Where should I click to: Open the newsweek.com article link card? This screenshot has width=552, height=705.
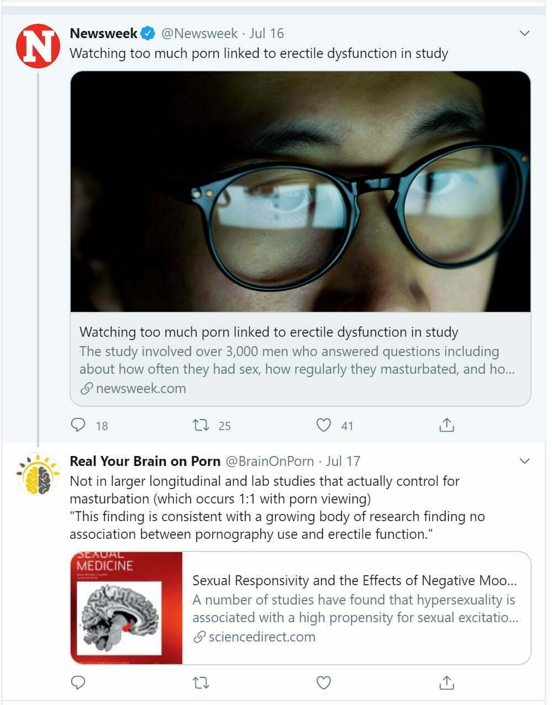[300, 360]
